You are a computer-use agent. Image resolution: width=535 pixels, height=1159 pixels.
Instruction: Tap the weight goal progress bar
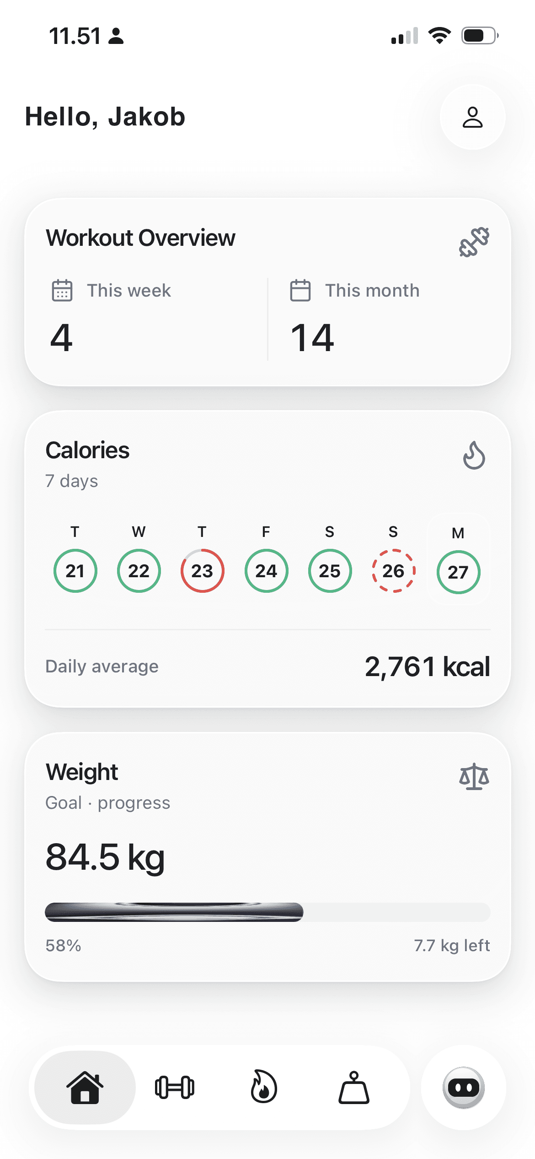[268, 912]
